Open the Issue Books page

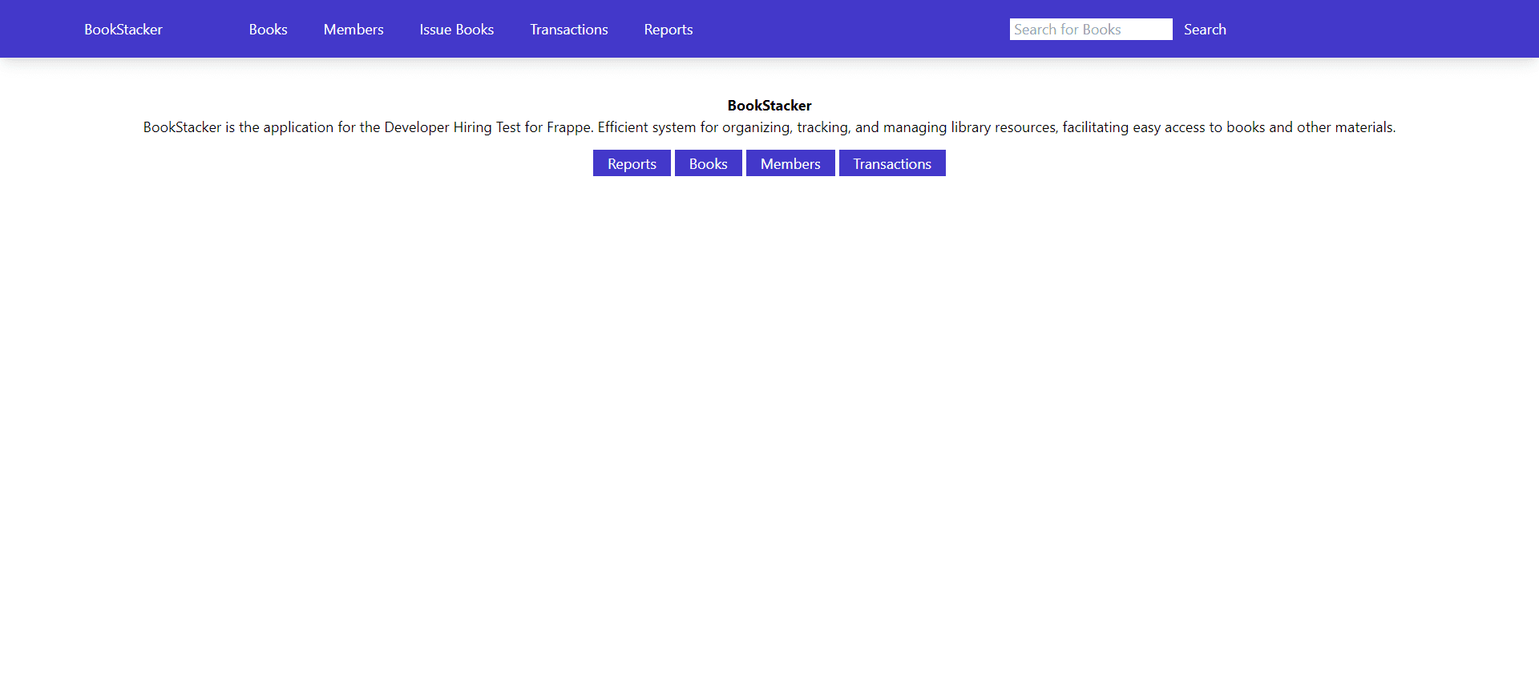[456, 30]
